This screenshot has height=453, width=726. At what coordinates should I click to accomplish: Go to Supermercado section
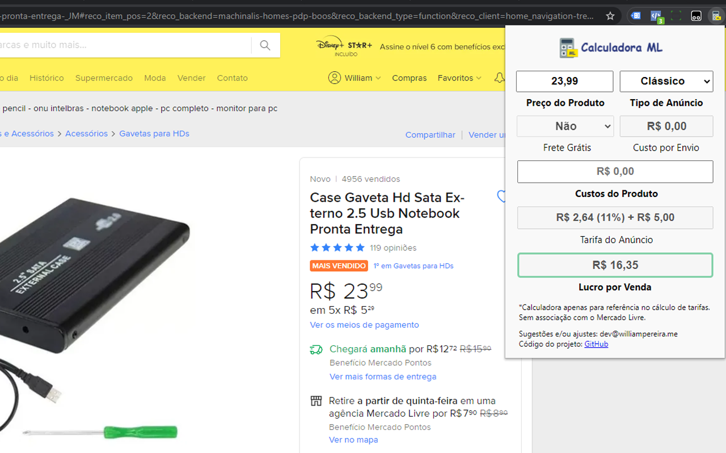[104, 78]
